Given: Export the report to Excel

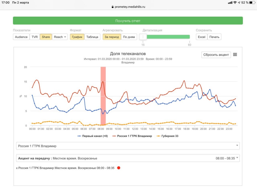Looking at the screenshot, I should pos(202,37).
